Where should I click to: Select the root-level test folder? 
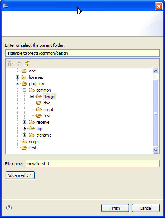(33, 148)
